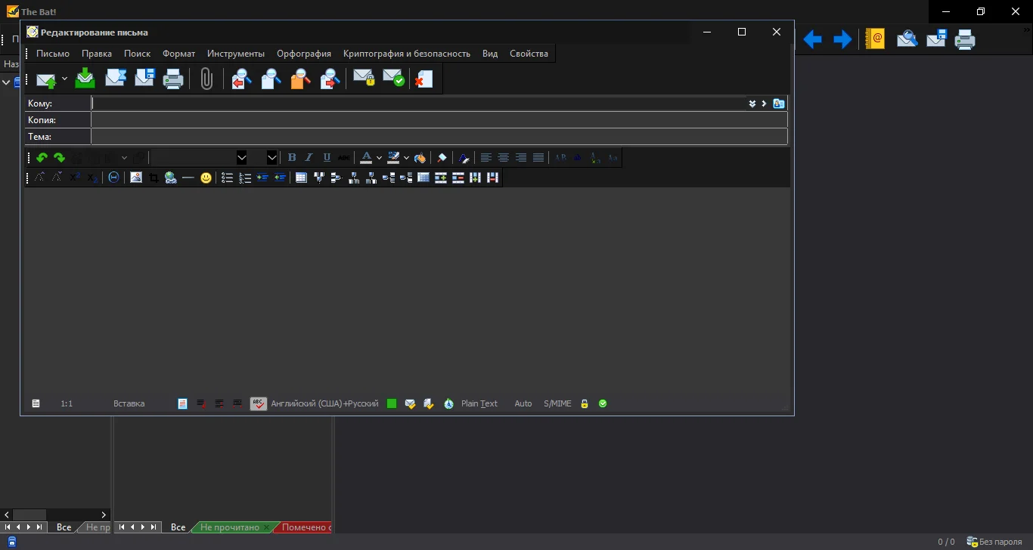Screen dimensions: 1033x550
Task: Open the Криптография и безопасность menu
Action: click(407, 54)
